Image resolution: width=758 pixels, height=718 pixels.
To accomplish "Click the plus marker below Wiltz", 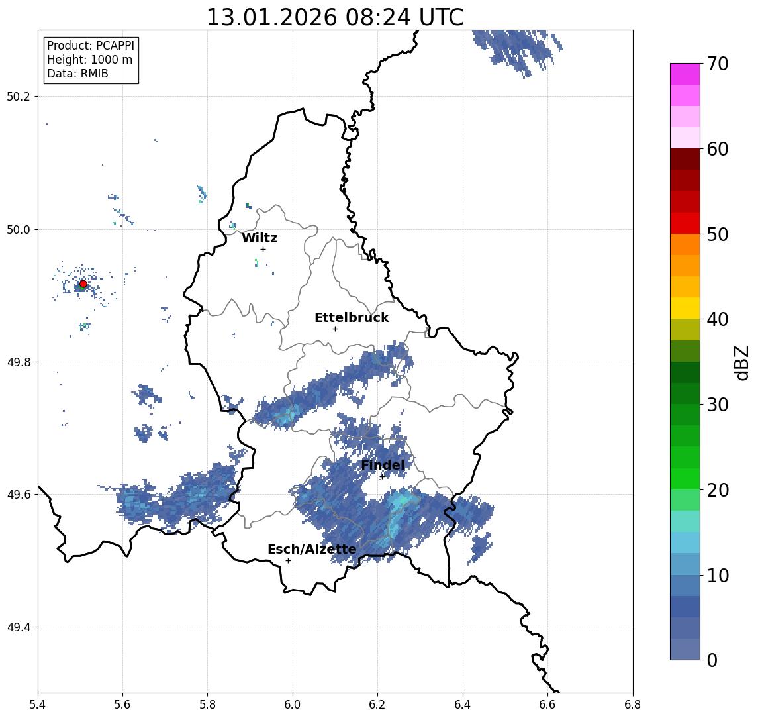I will click(263, 249).
